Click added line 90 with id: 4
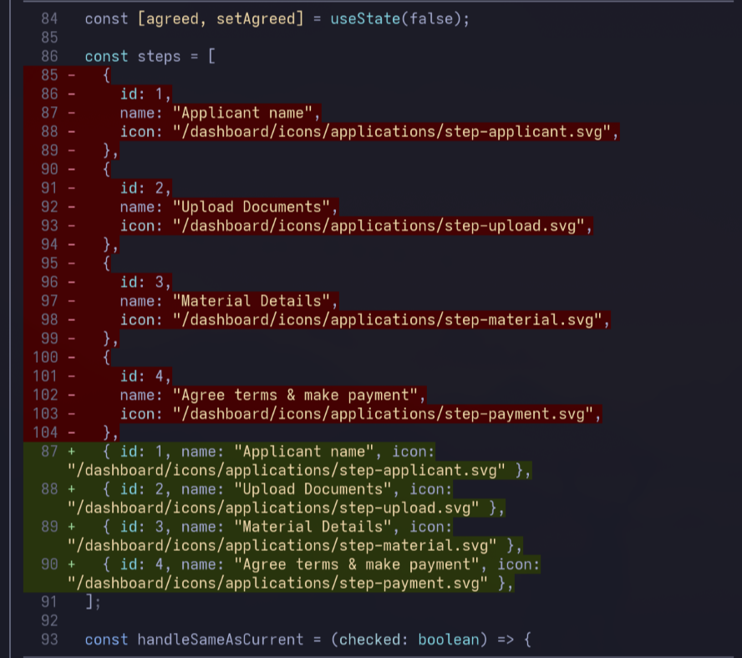The image size is (742, 658). (322, 564)
